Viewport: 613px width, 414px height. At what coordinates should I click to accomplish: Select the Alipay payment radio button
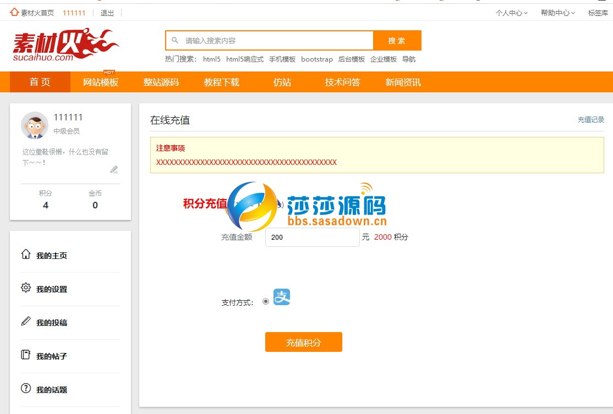click(x=266, y=301)
